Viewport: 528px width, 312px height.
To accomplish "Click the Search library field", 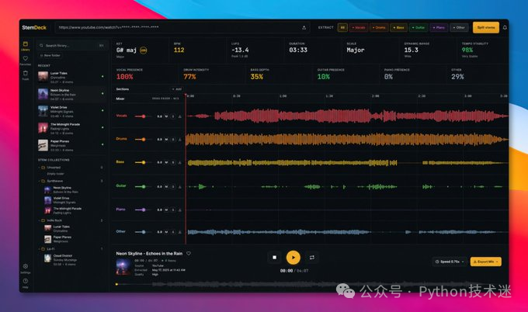I will 71,46.
